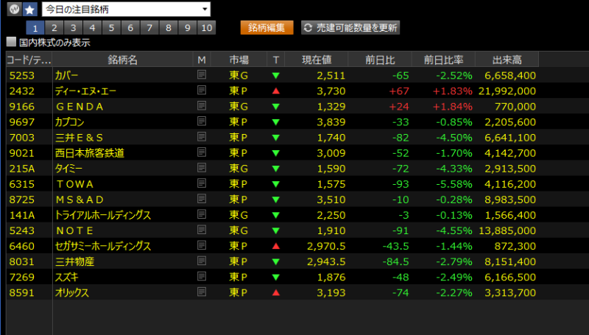
Task: Open memo icon for タイミー row
Action: pos(202,168)
